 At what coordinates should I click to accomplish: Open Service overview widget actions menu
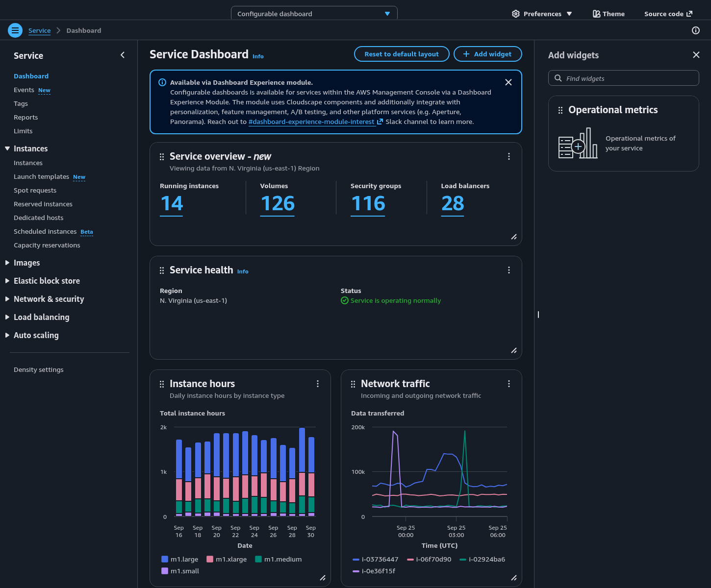(508, 156)
